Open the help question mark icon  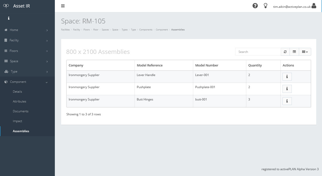(x=255, y=6)
